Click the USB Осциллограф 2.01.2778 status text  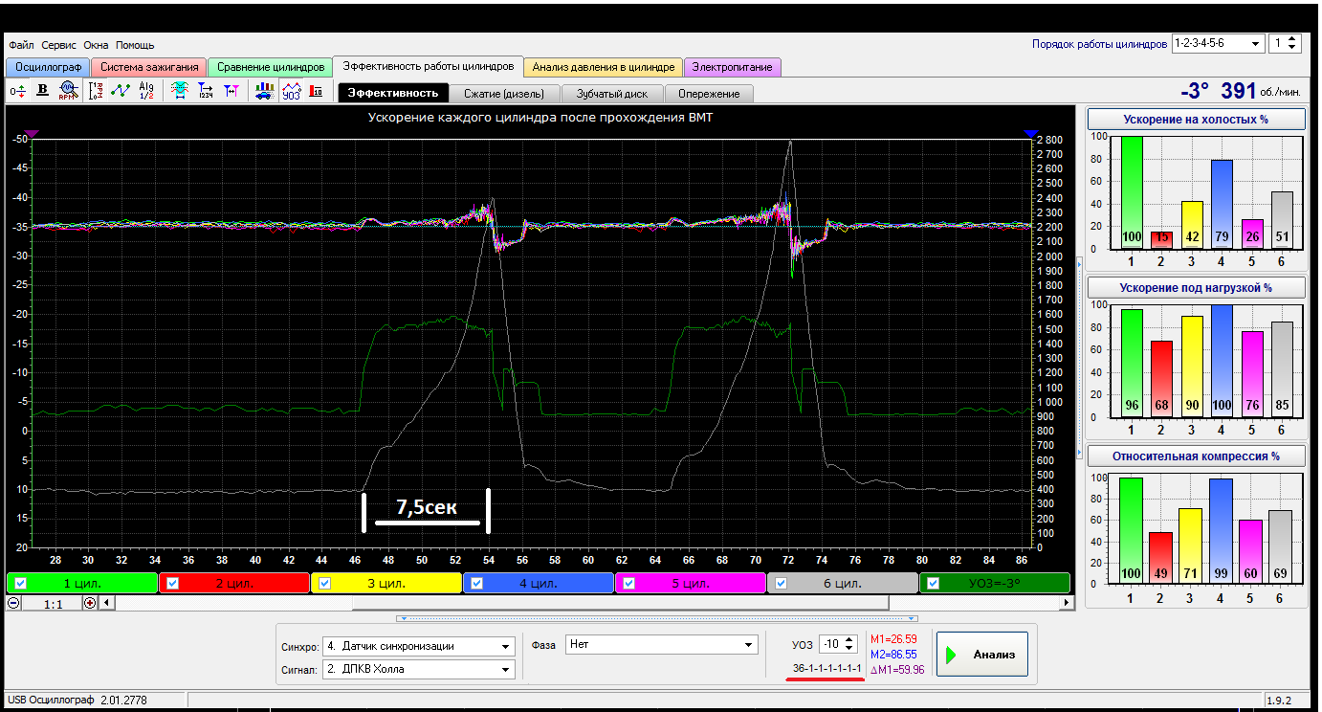tap(77, 701)
